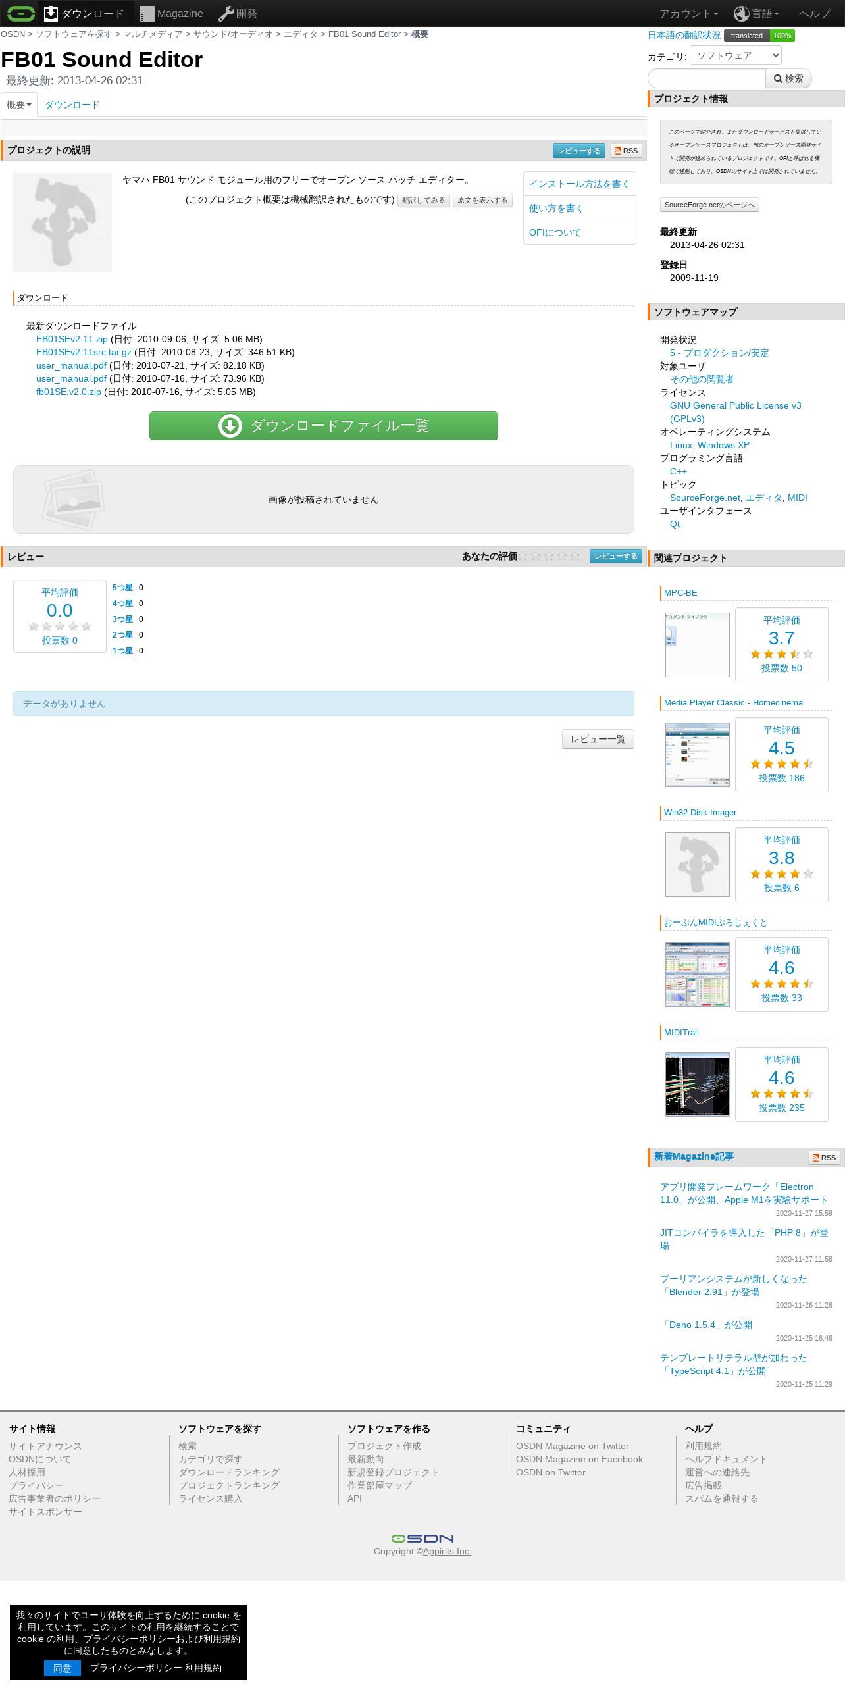The image size is (845, 1690).
Task: Open the ダウンロード section in top navigation
Action: pyautogui.click(x=84, y=13)
